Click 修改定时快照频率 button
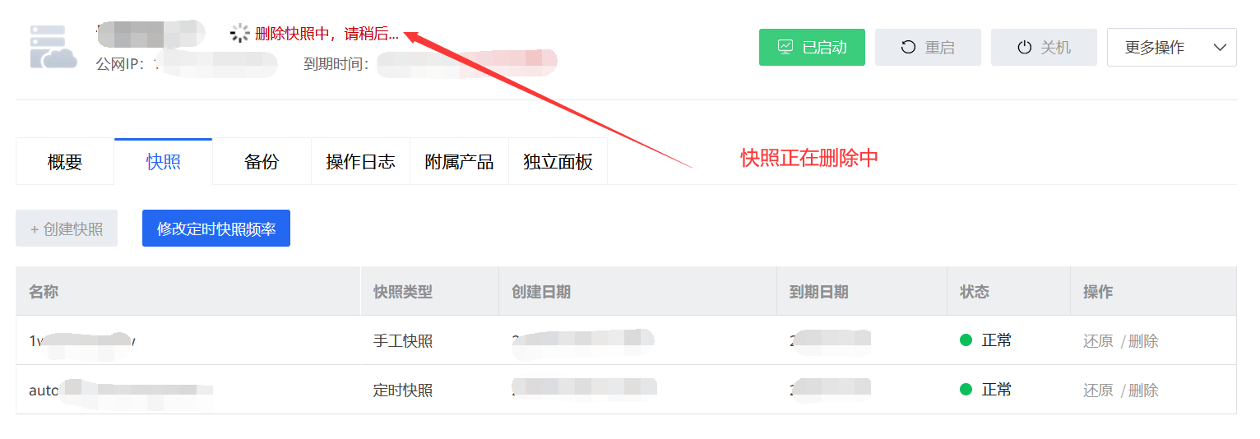The height and width of the screenshot is (439, 1260). 216,229
